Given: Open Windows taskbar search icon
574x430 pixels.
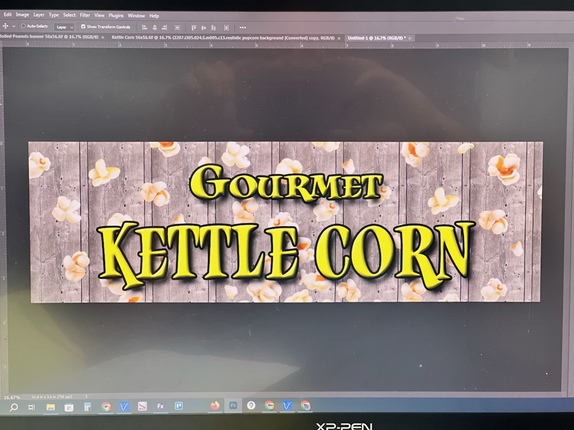Looking at the screenshot, I should (14, 407).
